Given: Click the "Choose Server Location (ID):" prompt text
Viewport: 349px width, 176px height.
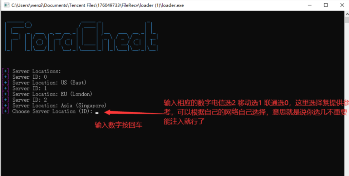Looking at the screenshot, I should pos(52,111).
